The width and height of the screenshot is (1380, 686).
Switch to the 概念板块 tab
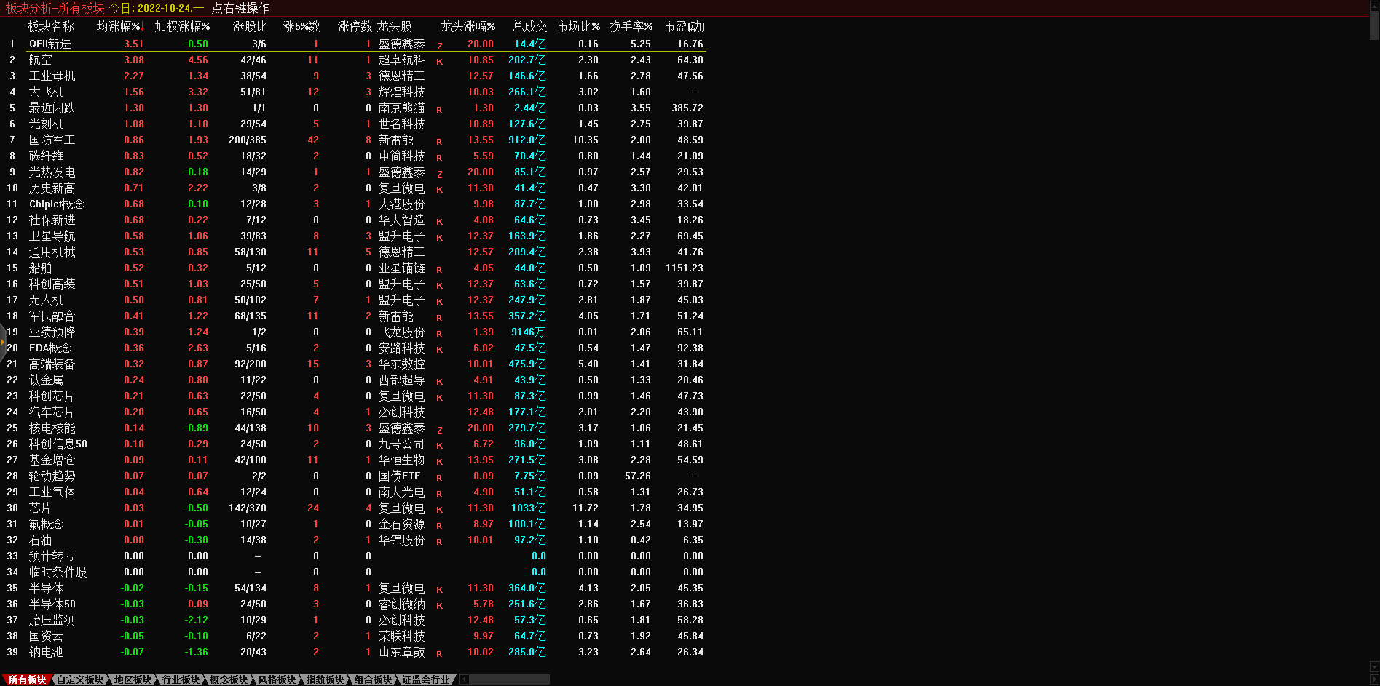[x=229, y=679]
